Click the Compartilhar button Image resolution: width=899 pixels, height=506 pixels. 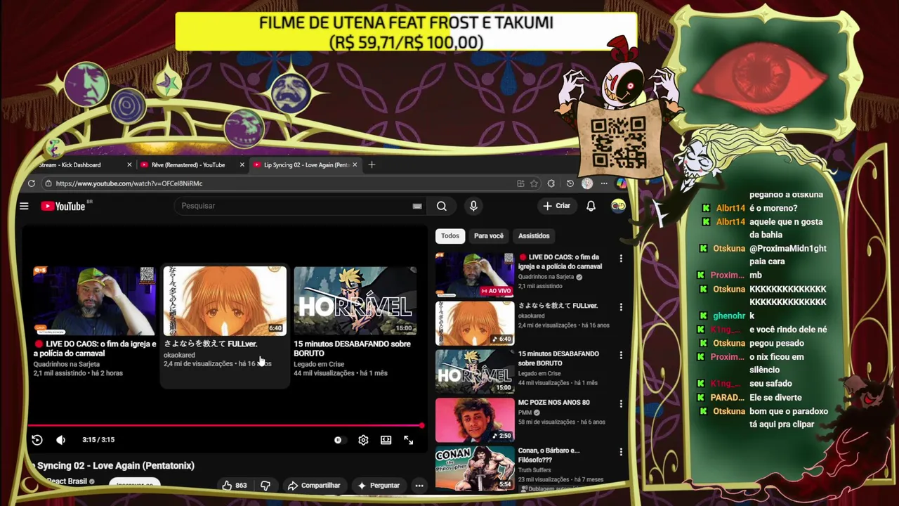[x=313, y=486]
